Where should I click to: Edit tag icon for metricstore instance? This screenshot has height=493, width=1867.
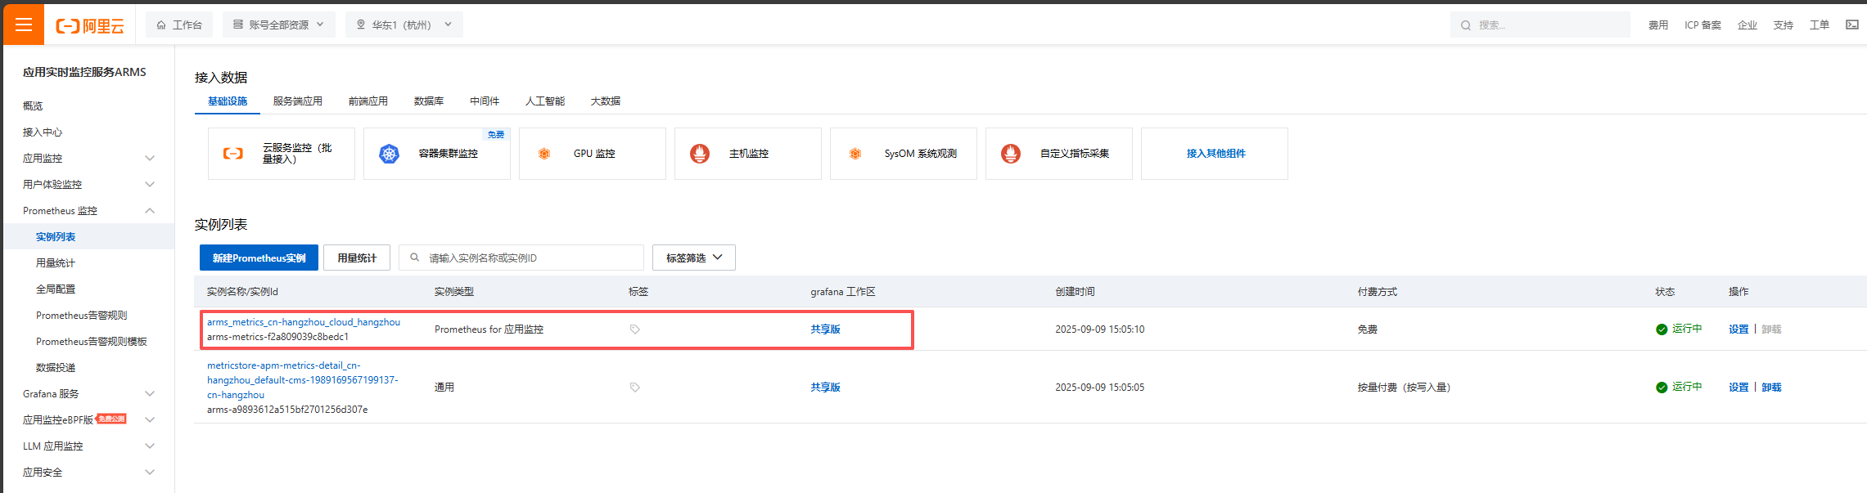tap(634, 388)
